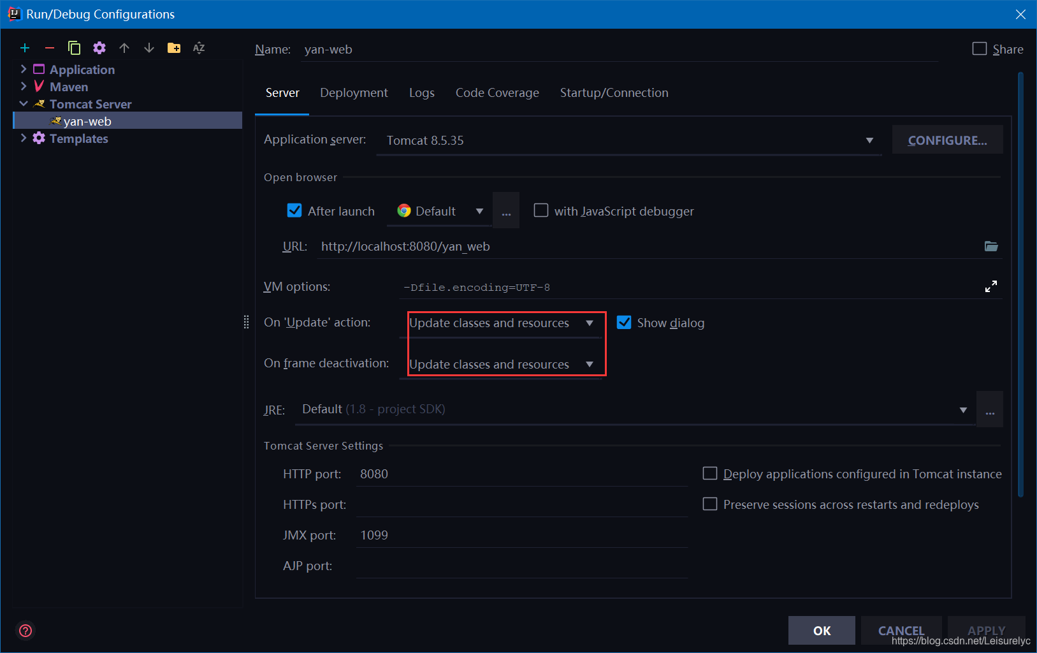Viewport: 1037px width, 653px height.
Task: Click the folder icon in the URL field
Action: point(991,246)
